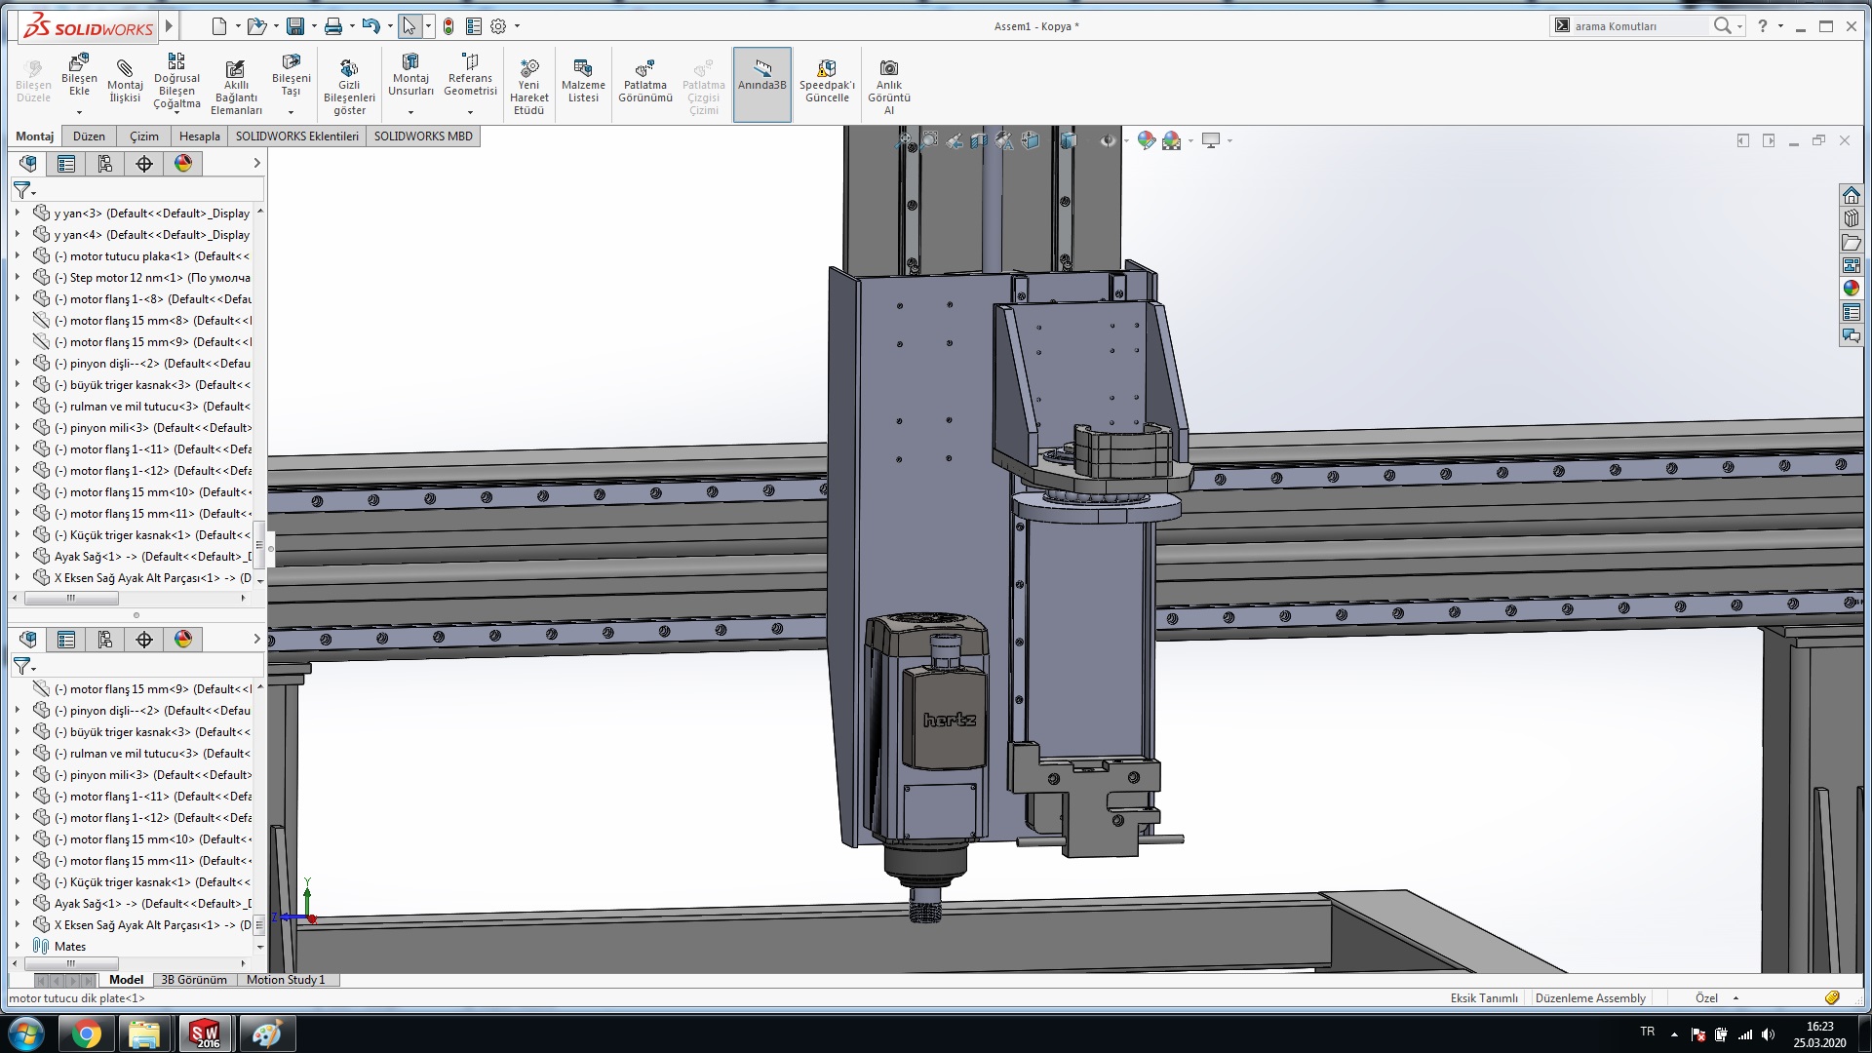Click Section View icon in view toolbar
Screen dimensions: 1872x1053
[x=979, y=140]
